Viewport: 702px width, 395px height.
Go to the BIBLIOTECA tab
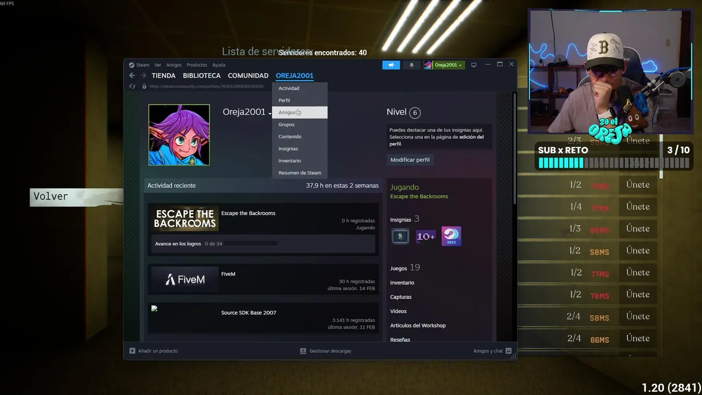coord(202,76)
